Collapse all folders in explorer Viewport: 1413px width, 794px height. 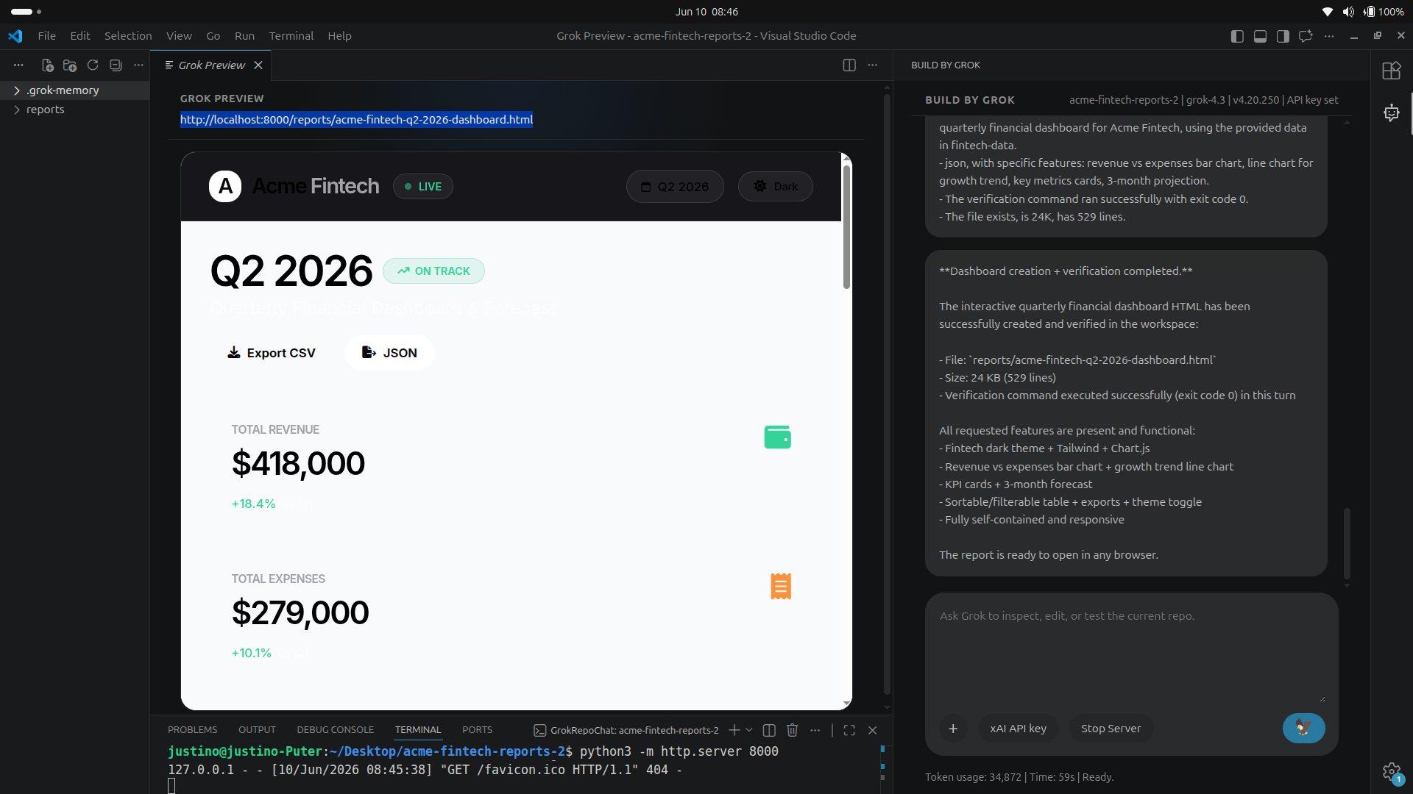(x=116, y=65)
